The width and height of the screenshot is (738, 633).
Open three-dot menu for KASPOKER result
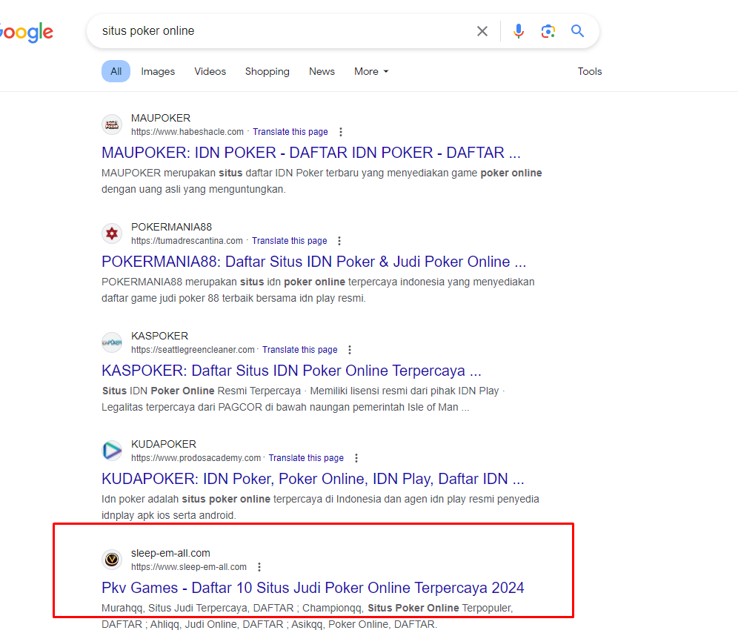tap(350, 350)
